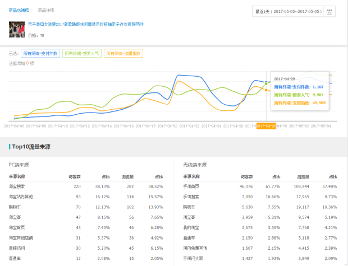Open the product thumbnail image
The width and height of the screenshot is (348, 266).
(x=16, y=29)
